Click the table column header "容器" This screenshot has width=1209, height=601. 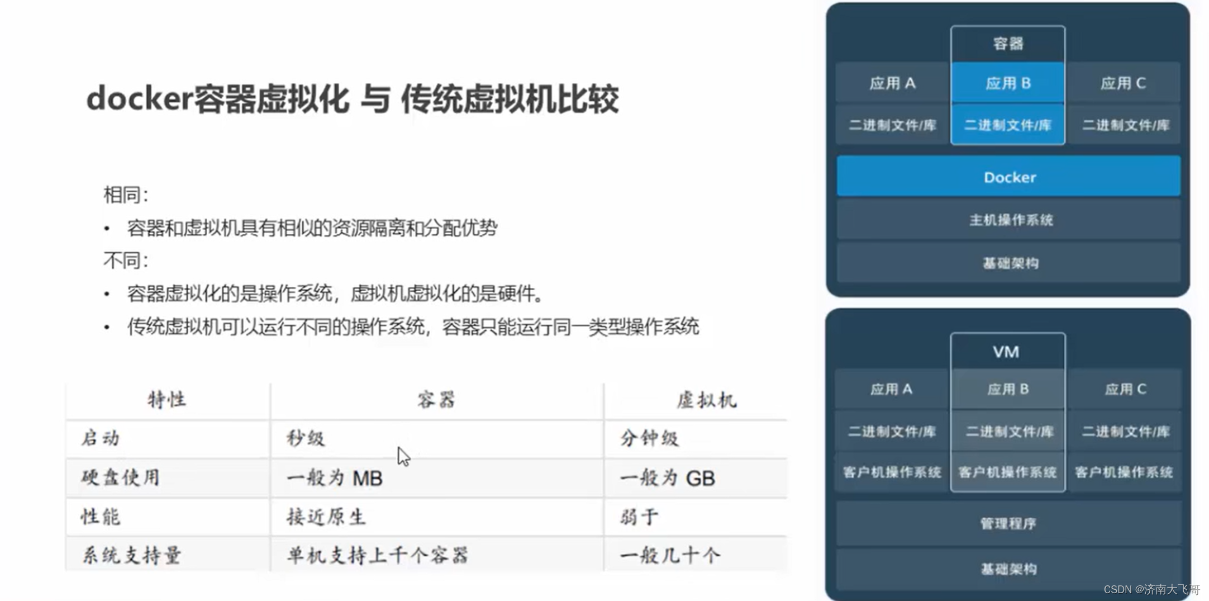click(436, 400)
